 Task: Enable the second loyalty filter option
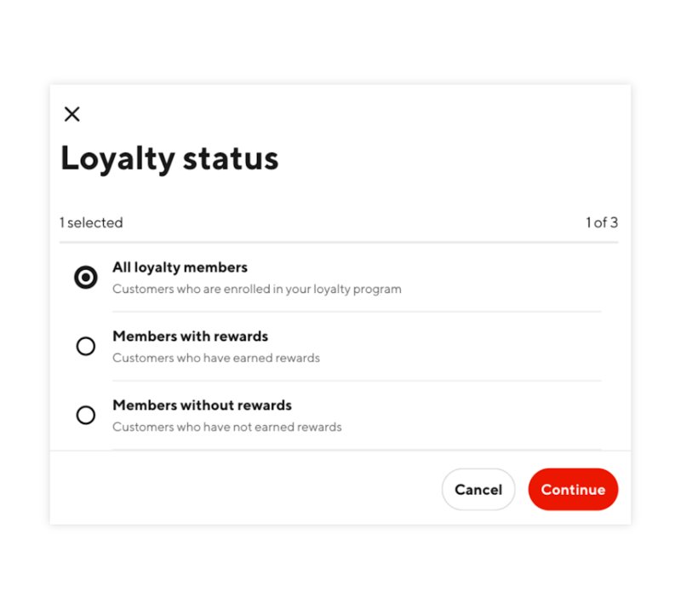pos(85,346)
